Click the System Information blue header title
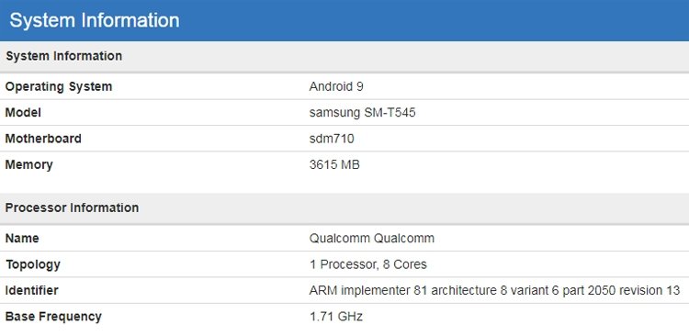This screenshot has height=336, width=689. click(x=95, y=20)
